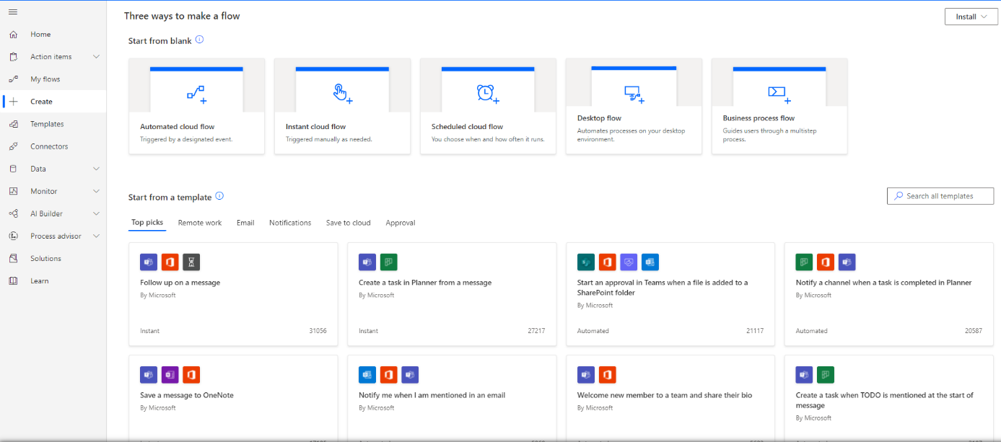Open Notify a channel when task completed template
This screenshot has width=1001, height=442.
tap(888, 294)
